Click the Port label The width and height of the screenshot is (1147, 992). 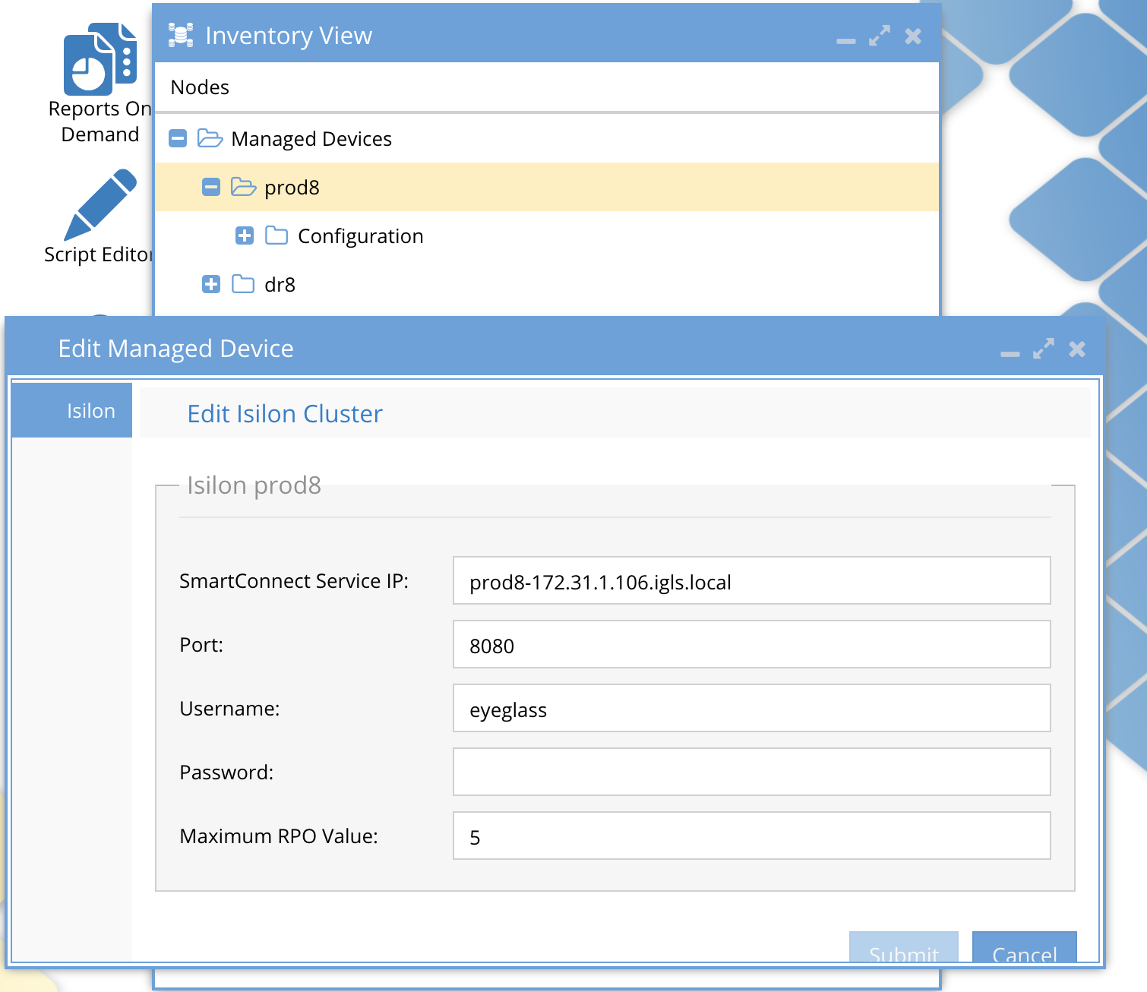pos(201,645)
